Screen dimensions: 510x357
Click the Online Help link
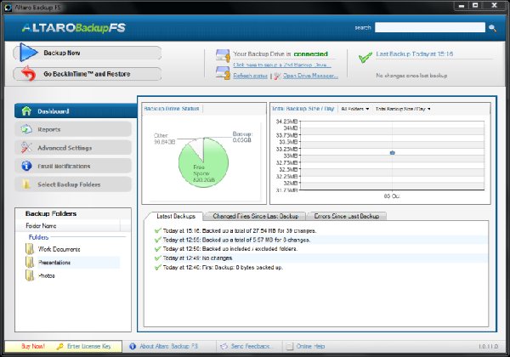tap(310, 346)
